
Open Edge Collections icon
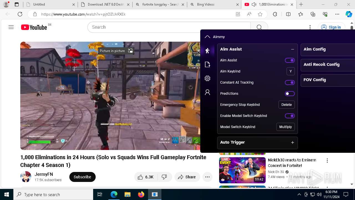313,14
